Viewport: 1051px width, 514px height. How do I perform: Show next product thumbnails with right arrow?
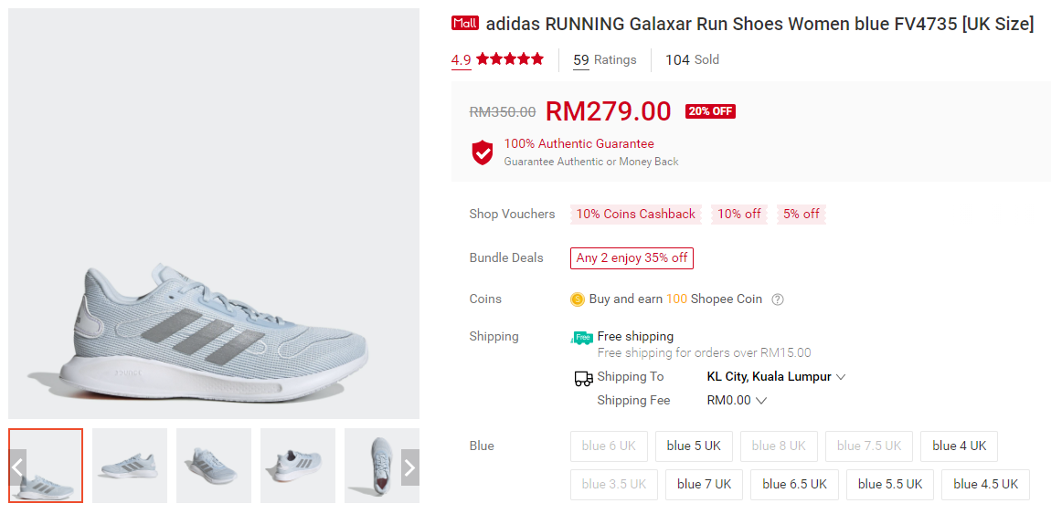(409, 467)
